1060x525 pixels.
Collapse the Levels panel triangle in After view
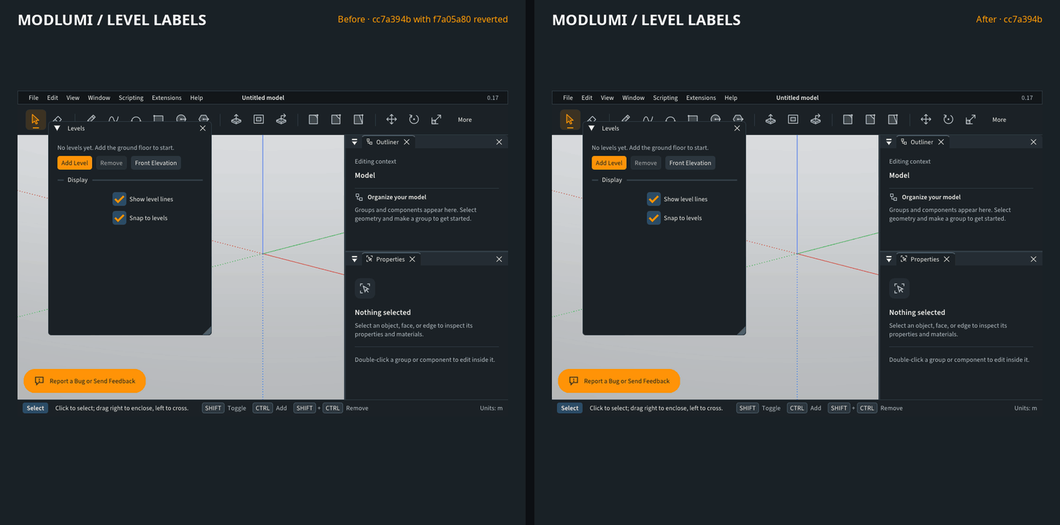click(x=591, y=128)
